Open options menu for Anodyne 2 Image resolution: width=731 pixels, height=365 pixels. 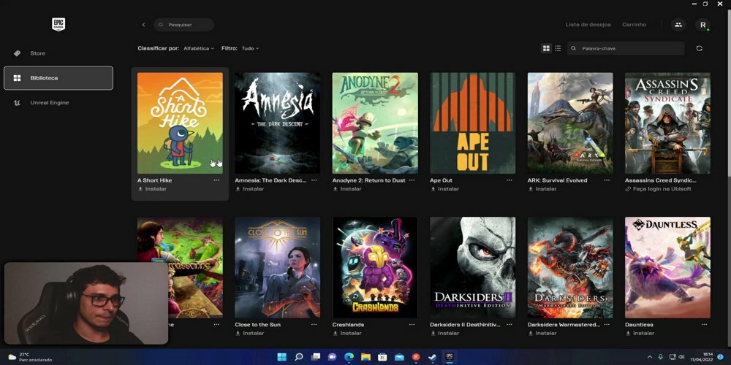[412, 180]
